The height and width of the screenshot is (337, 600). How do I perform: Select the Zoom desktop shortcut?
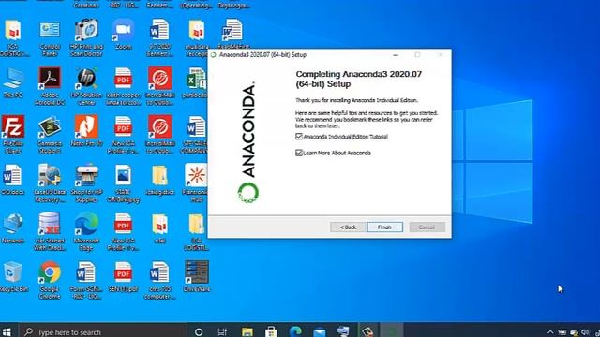[123, 36]
